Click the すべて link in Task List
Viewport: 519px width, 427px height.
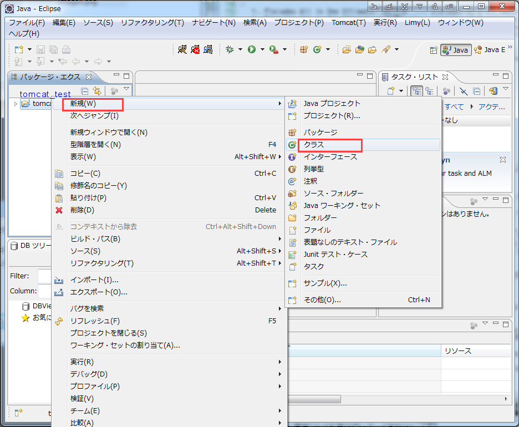tap(454, 107)
